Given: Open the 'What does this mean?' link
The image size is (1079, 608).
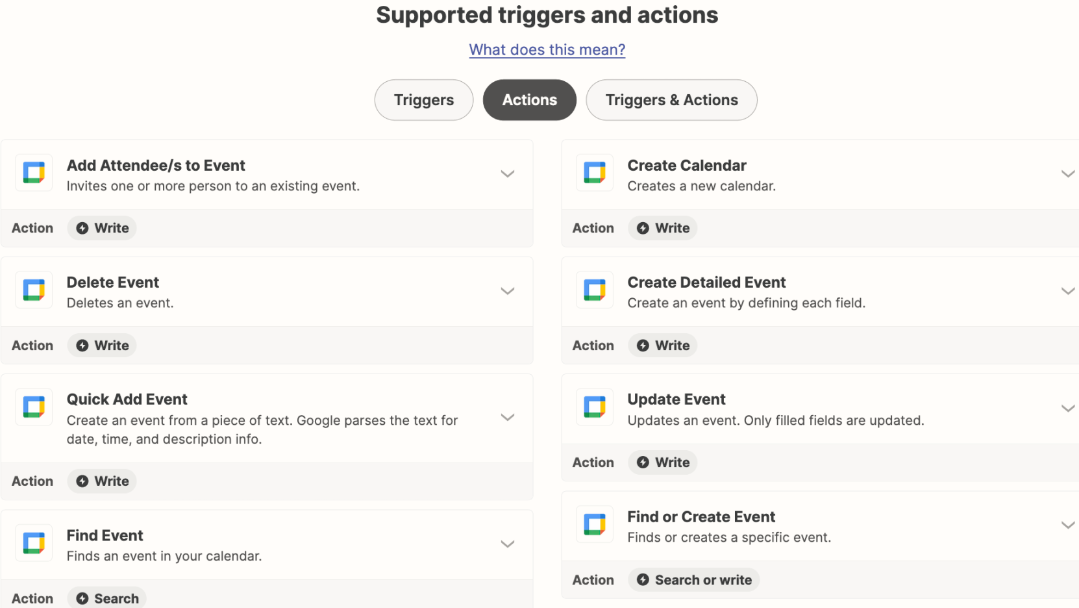Looking at the screenshot, I should (x=547, y=50).
